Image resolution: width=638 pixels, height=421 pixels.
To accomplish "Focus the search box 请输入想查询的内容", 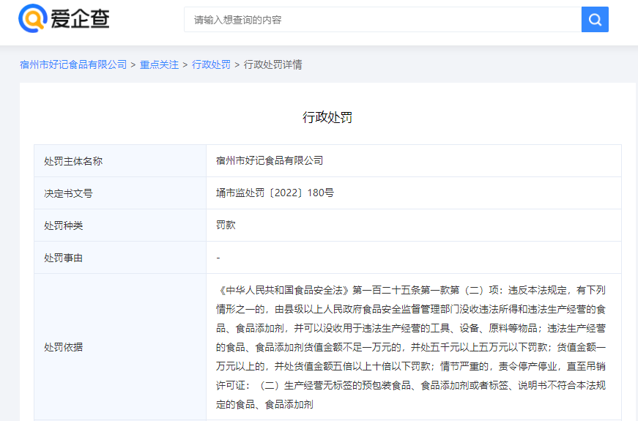I will [x=382, y=20].
